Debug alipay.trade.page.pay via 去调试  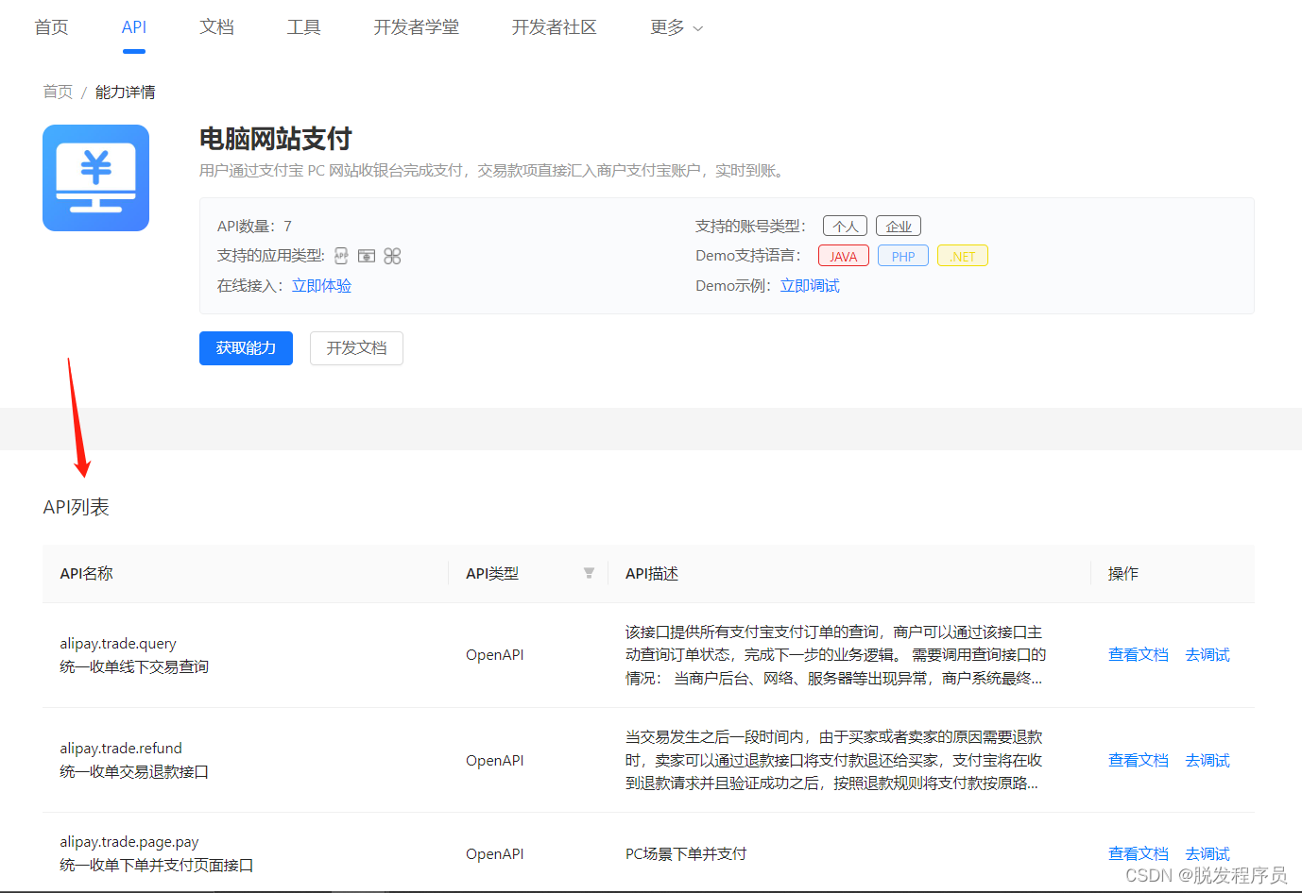[x=1208, y=853]
